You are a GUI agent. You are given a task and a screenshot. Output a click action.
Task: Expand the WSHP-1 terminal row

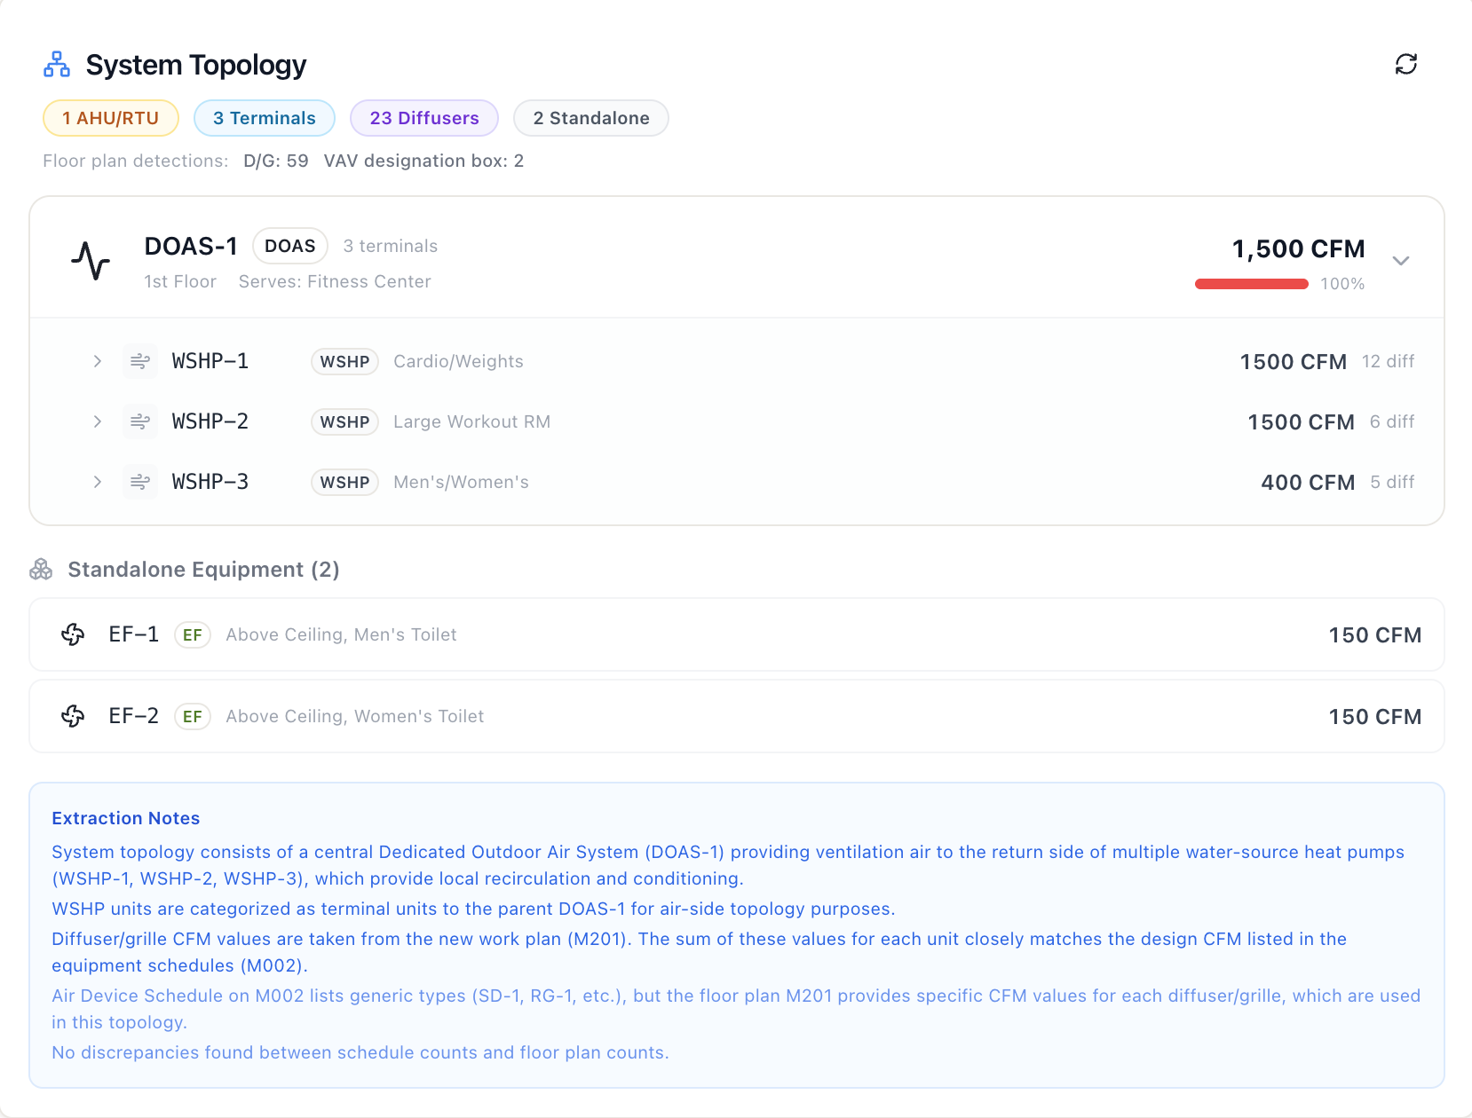pyautogui.click(x=97, y=361)
